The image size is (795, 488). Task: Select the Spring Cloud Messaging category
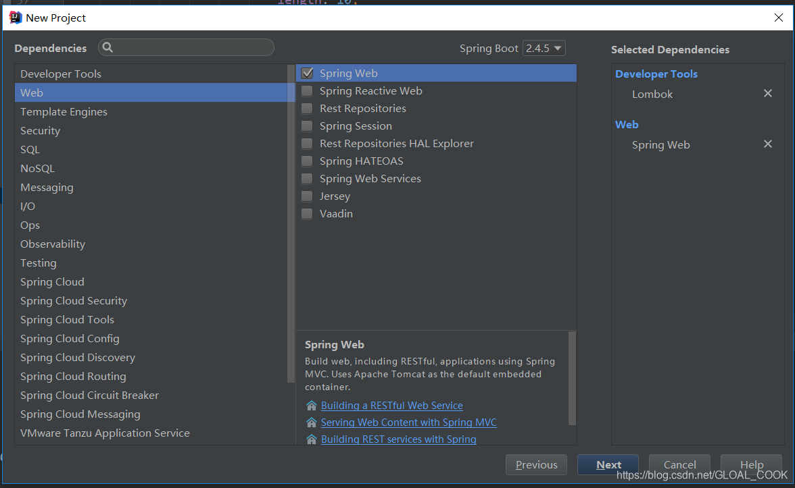[x=151, y=414]
